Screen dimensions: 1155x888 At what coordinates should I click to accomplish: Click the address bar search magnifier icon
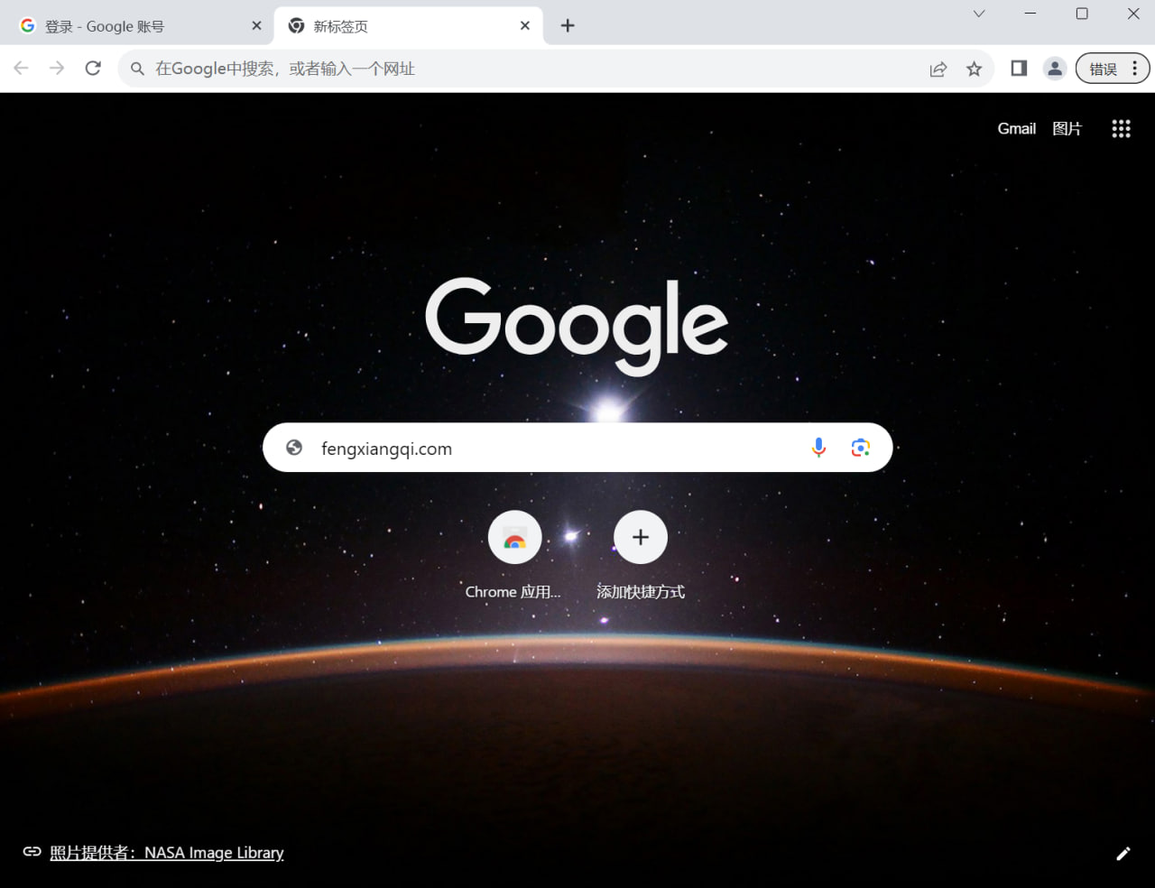coord(137,69)
